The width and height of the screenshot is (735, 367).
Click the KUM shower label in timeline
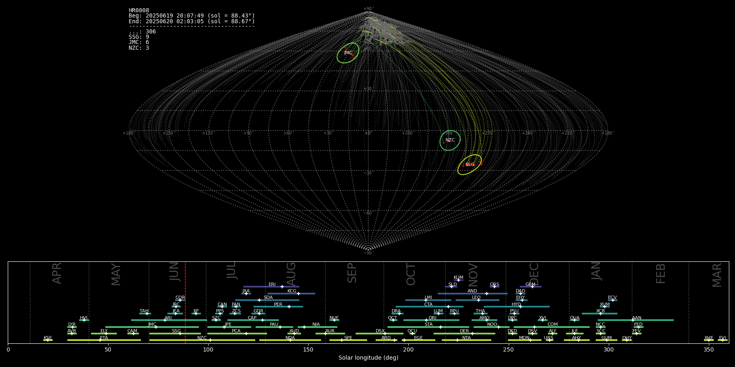pyautogui.click(x=458, y=278)
